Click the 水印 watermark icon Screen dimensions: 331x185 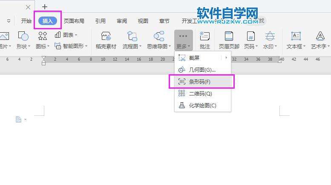(x=270, y=36)
